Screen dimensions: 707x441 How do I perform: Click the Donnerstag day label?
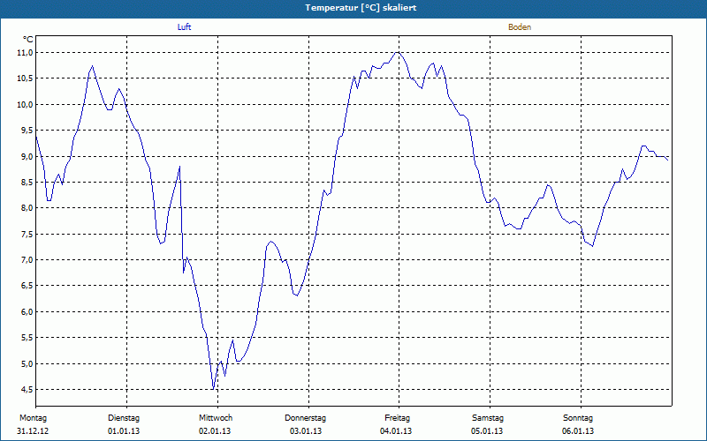[x=305, y=418]
